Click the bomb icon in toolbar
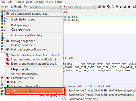Viewport: 136px width, 101px height. (x=121, y=7)
